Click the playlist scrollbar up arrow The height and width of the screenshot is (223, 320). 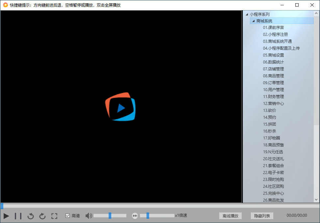tap(316, 13)
